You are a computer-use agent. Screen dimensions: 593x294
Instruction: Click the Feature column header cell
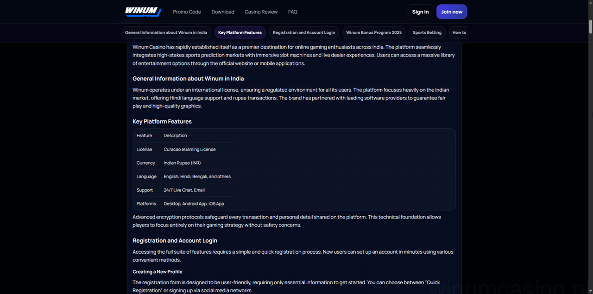pos(146,136)
